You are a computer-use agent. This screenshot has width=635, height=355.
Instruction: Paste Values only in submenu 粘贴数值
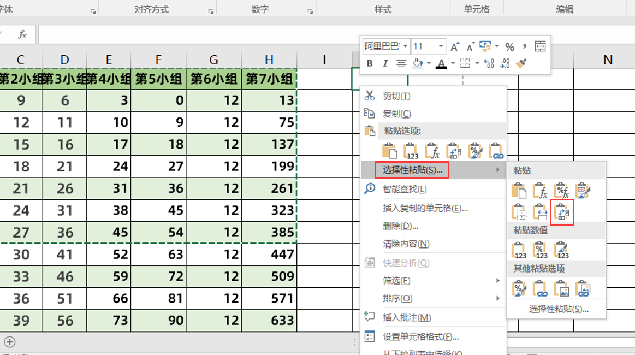(519, 250)
